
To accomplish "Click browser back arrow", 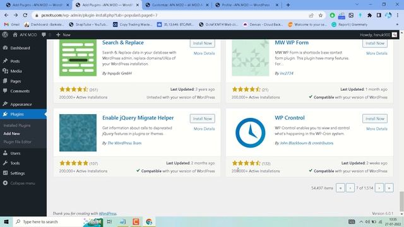I will coord(6,15).
